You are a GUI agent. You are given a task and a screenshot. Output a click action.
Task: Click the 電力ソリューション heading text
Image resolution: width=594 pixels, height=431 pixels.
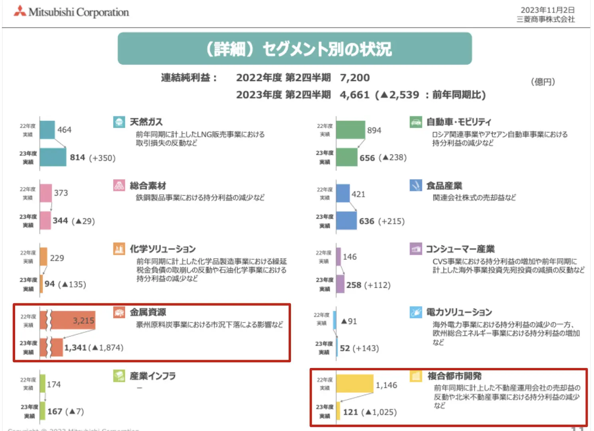pos(459,312)
